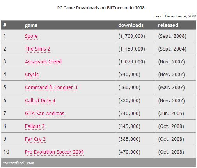Viewport: 197px width, 168px height.
Task: Select the Crysis game link
Action: tap(32, 75)
